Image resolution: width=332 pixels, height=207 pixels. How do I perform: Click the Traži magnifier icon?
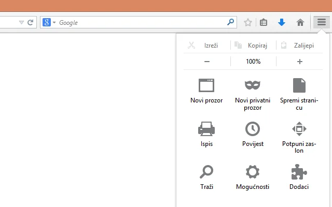point(206,177)
